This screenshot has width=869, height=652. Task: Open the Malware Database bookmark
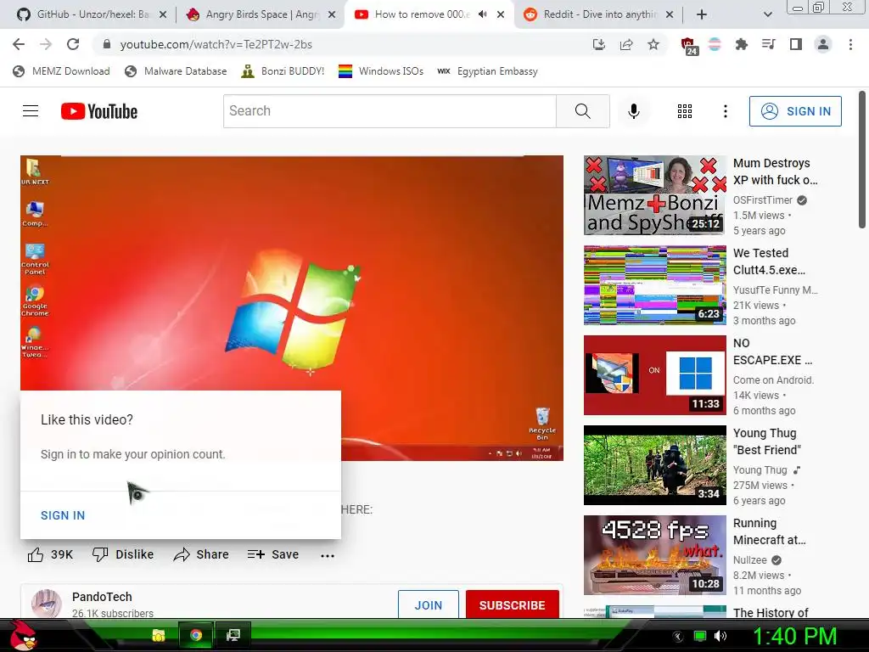click(x=176, y=71)
